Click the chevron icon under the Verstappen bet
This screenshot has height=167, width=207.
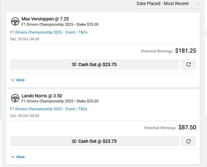pyautogui.click(x=13, y=80)
